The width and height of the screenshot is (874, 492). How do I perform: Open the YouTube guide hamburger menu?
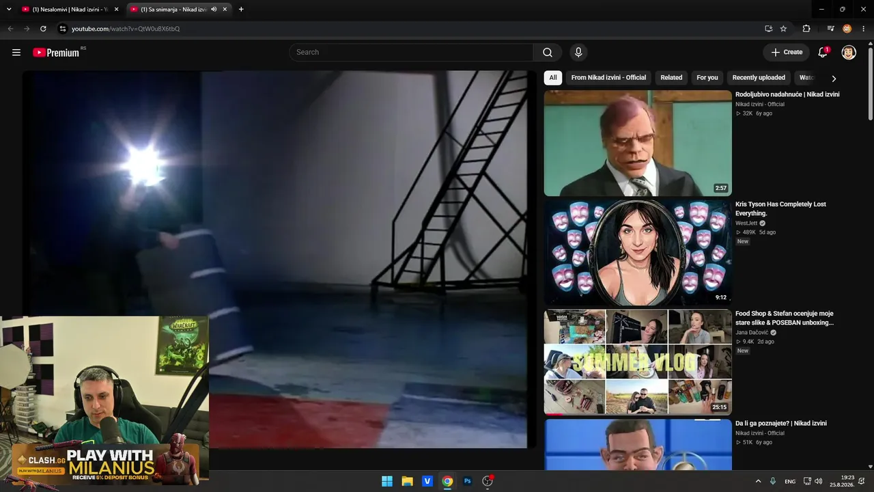[x=16, y=53]
